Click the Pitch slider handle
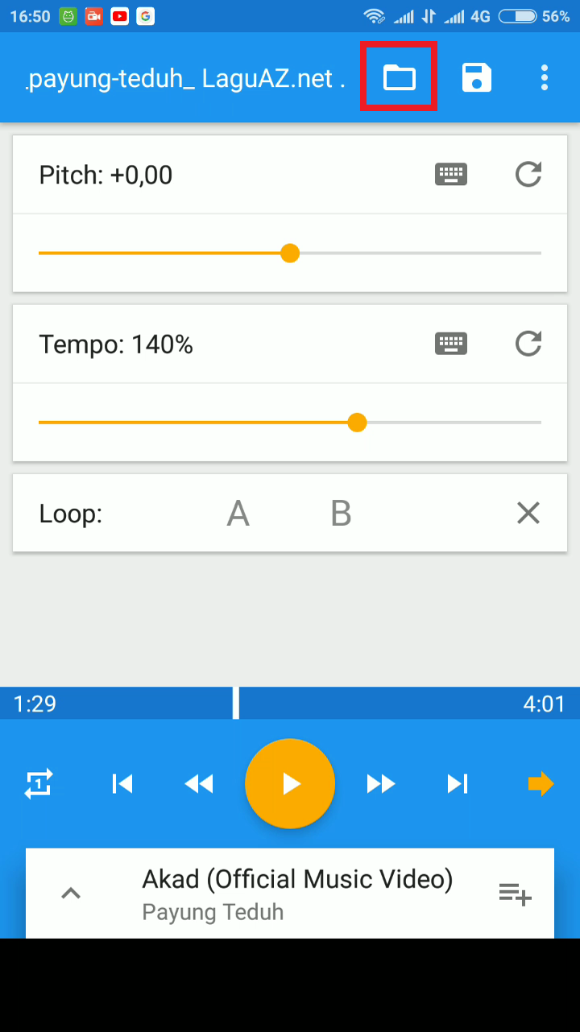 tap(290, 254)
